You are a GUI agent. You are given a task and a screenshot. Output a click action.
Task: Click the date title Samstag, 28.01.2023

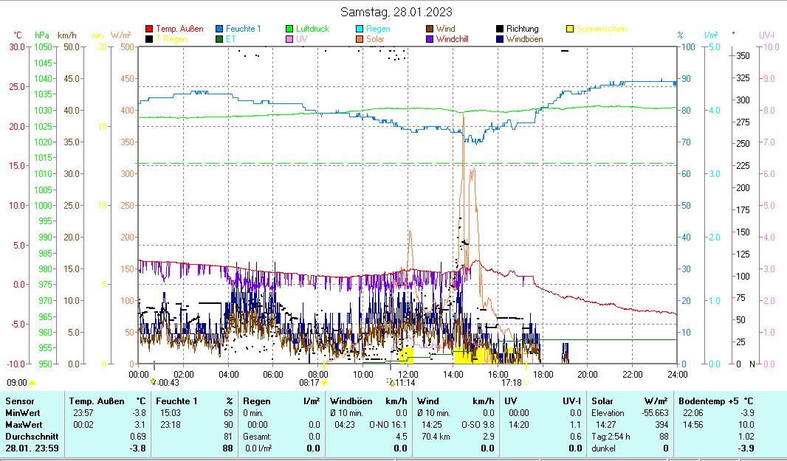[x=396, y=12]
